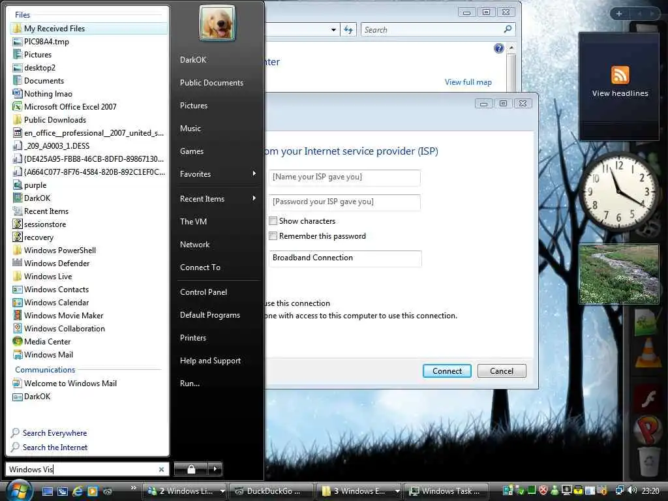Clear the start menu search text
This screenshot has height=501, width=668.
[x=162, y=470]
